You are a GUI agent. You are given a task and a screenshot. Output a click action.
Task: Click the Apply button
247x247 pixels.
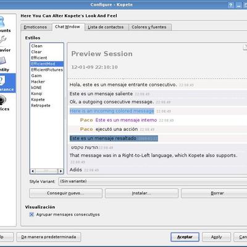tap(216, 237)
